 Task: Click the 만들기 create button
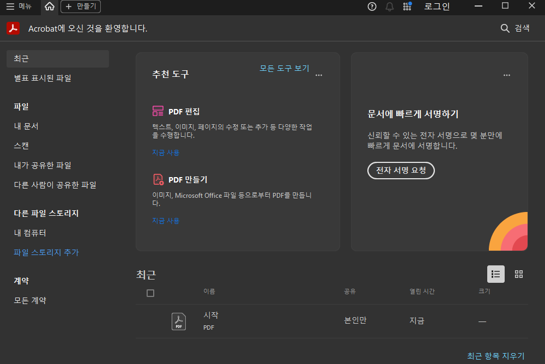[81, 6]
